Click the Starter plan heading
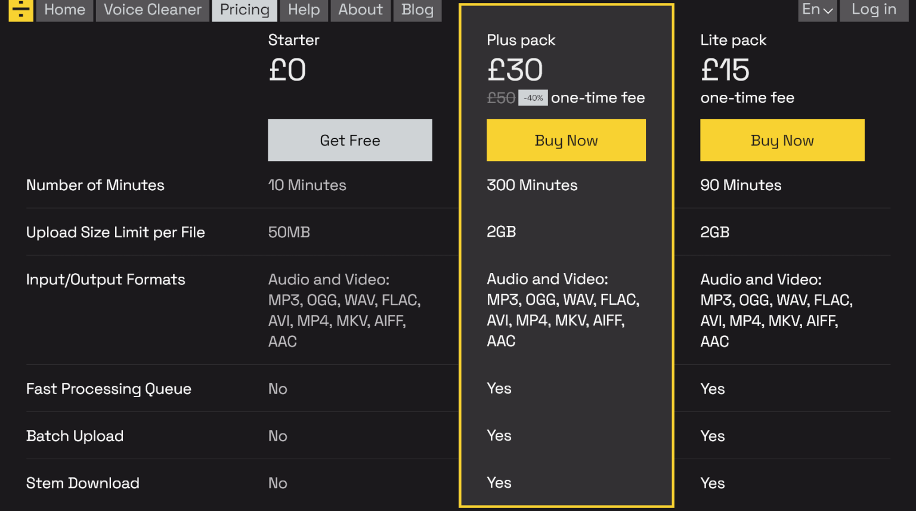This screenshot has width=916, height=511. point(293,40)
